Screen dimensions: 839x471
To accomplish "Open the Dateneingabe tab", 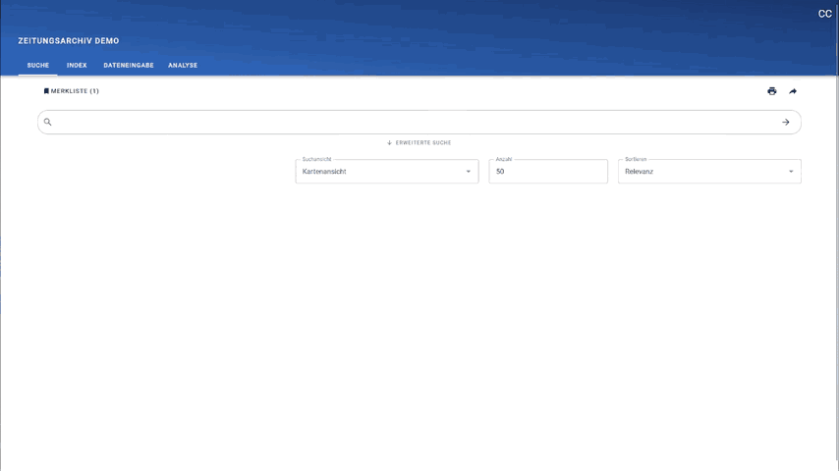I will (x=129, y=66).
